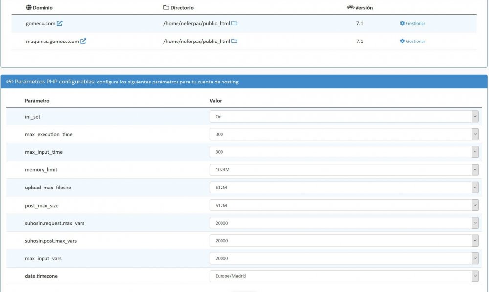Open maquinas.gomecu.com via its external link icon
This screenshot has width=489, height=292.
click(x=82, y=41)
